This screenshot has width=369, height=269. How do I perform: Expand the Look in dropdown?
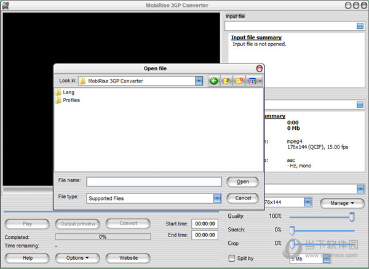coord(199,81)
